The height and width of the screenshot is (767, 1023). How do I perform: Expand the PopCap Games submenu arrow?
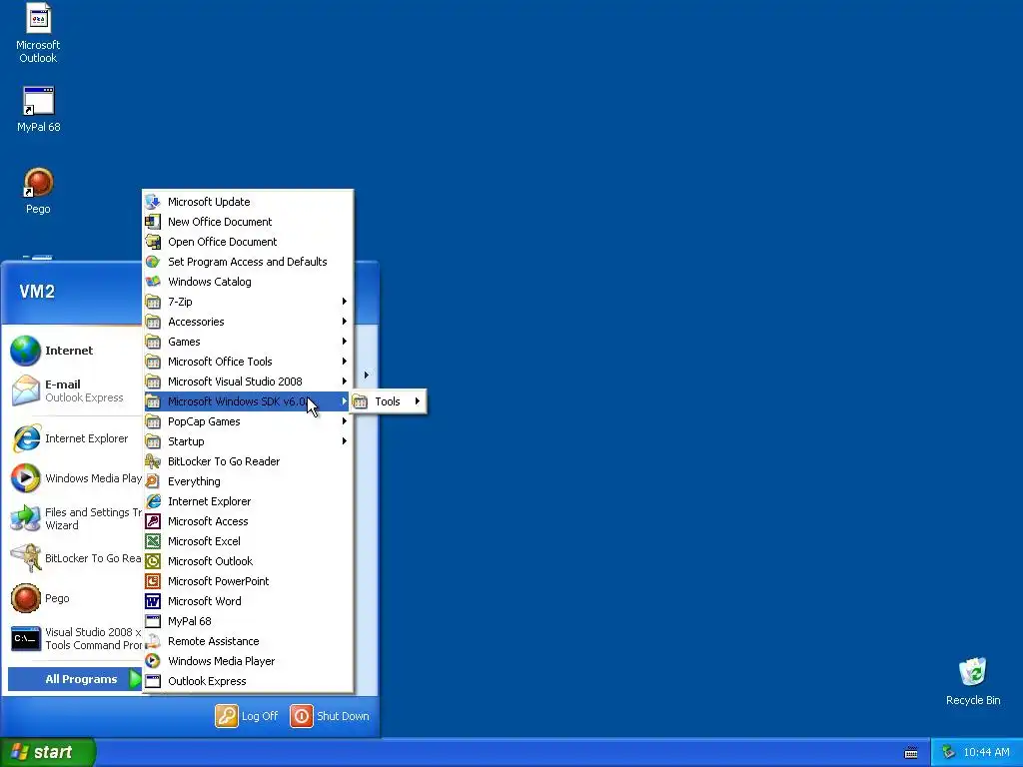pos(344,421)
